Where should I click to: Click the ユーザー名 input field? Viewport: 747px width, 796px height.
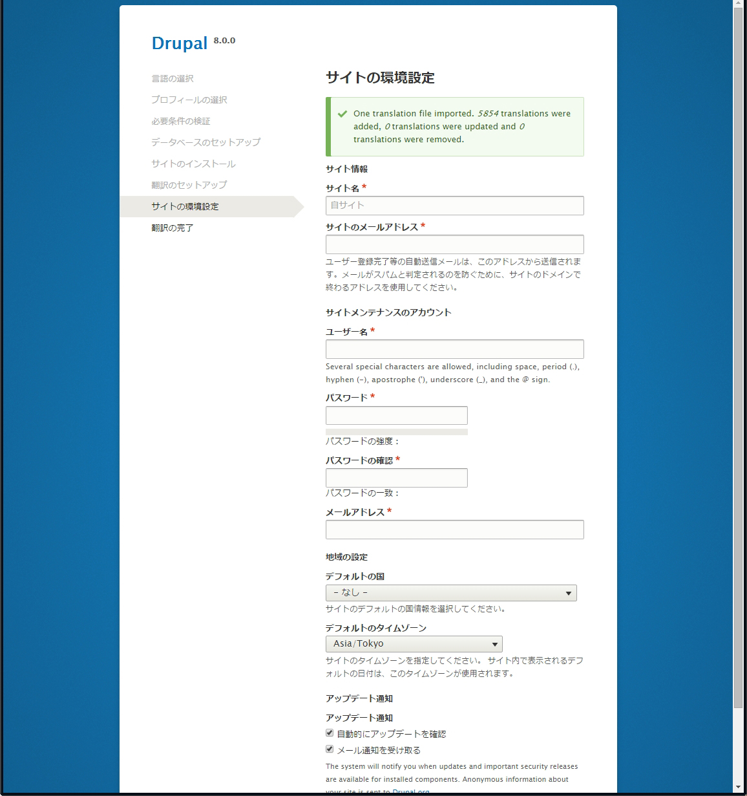pos(454,349)
